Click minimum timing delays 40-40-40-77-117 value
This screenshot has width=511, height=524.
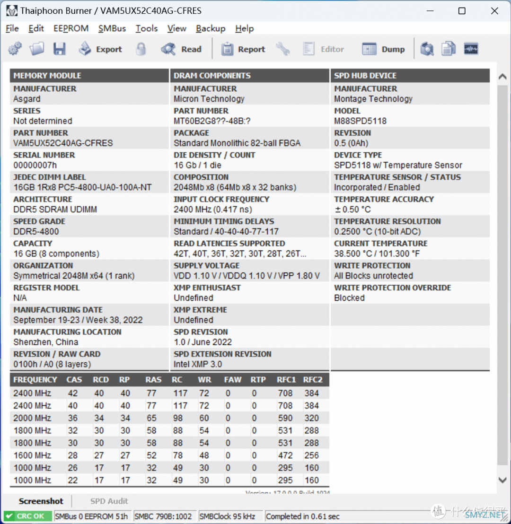pyautogui.click(x=226, y=231)
